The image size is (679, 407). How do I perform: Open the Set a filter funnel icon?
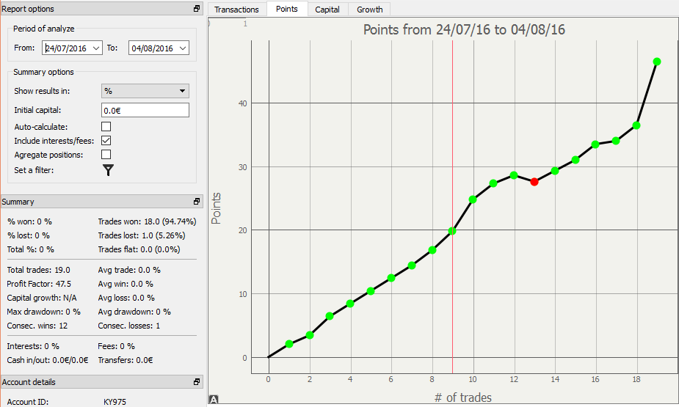108,170
